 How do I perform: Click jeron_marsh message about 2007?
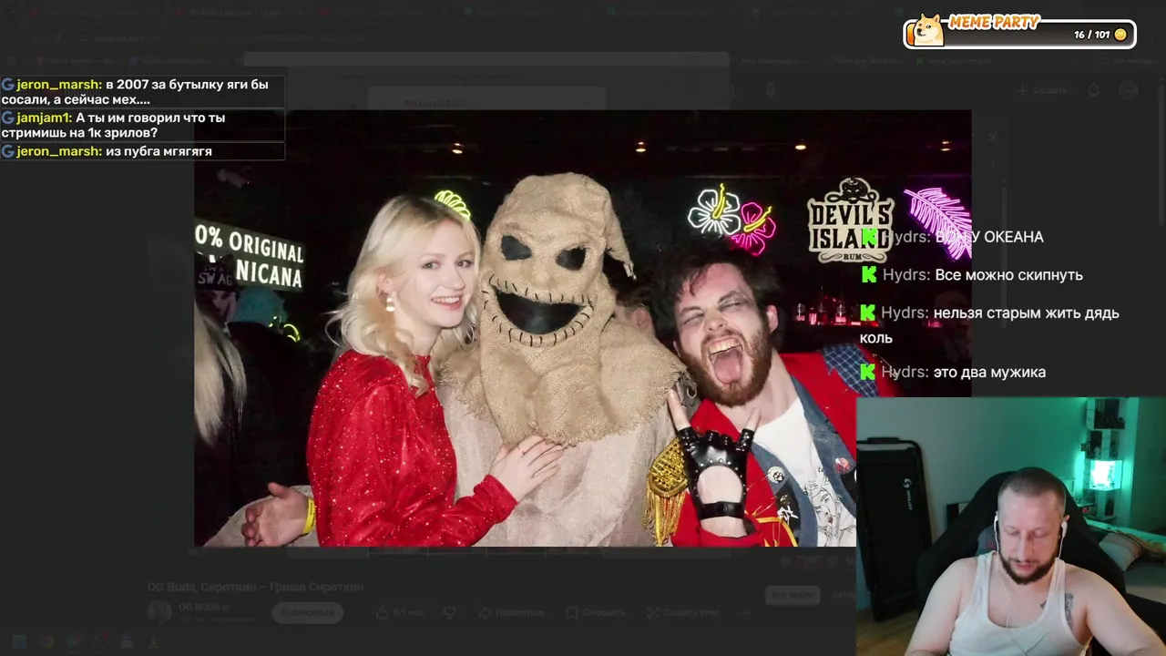[x=142, y=92]
